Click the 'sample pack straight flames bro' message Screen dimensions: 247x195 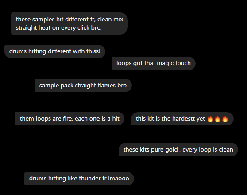pos(83,86)
